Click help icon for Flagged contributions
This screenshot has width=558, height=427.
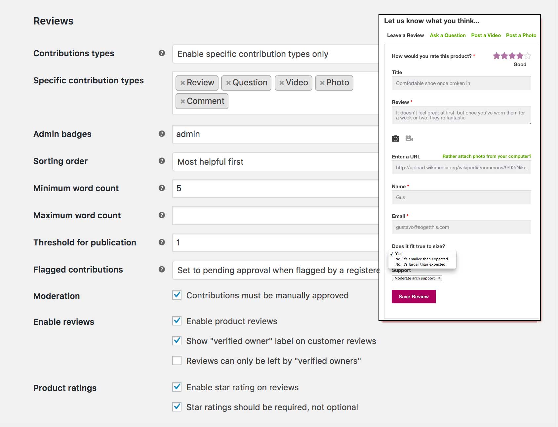[x=162, y=269]
